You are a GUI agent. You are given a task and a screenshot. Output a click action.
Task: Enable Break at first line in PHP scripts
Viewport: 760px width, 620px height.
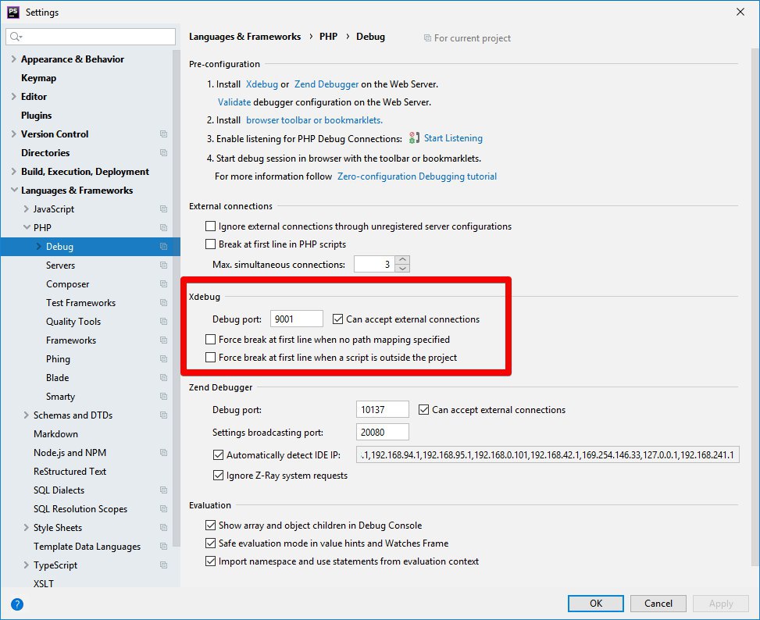210,244
